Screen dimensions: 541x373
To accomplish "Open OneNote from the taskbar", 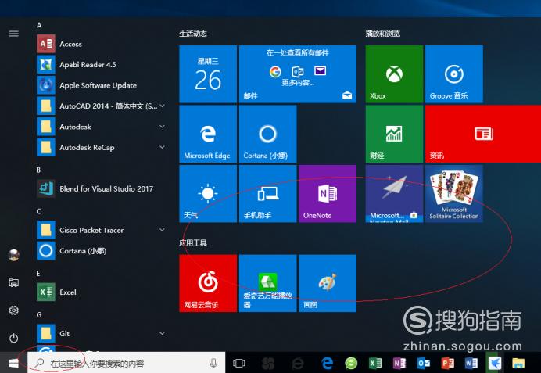I will pyautogui.click(x=399, y=363).
